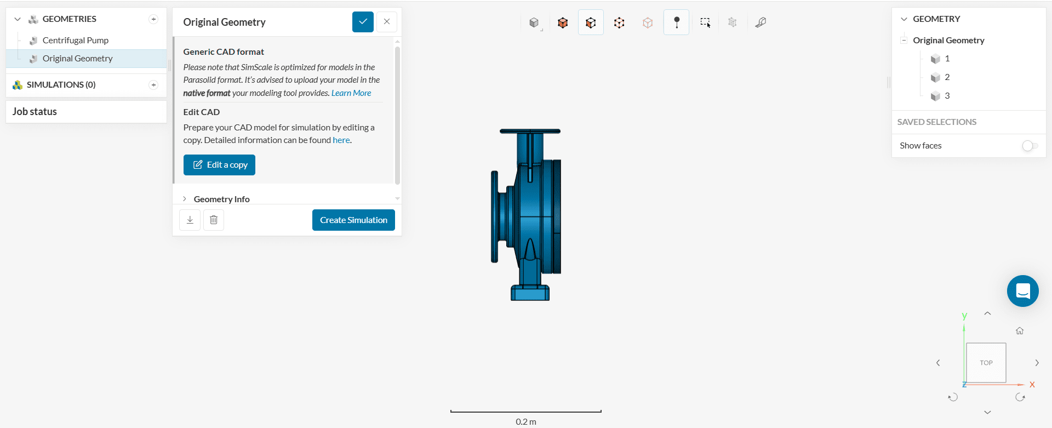This screenshot has width=1052, height=428.
Task: Select the box selection tool
Action: point(705,22)
